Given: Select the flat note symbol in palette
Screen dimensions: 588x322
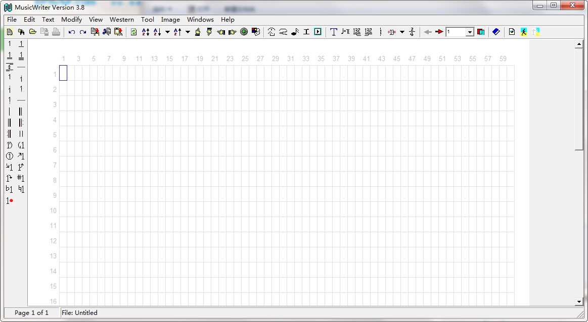Looking at the screenshot, I should click(x=9, y=189).
